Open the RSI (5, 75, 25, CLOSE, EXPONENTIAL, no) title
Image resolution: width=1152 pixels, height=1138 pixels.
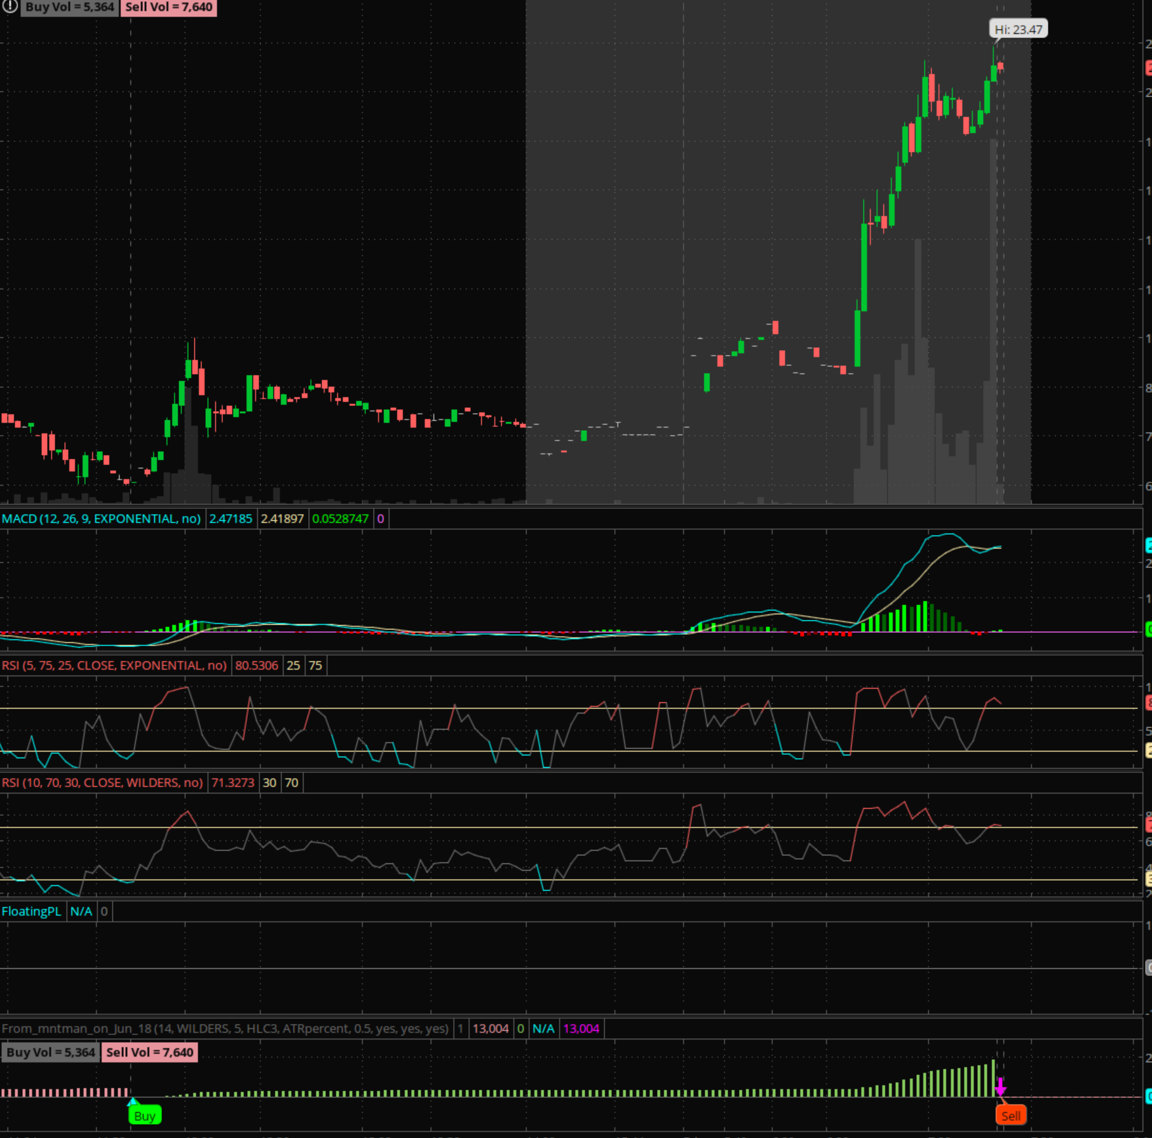coord(114,665)
